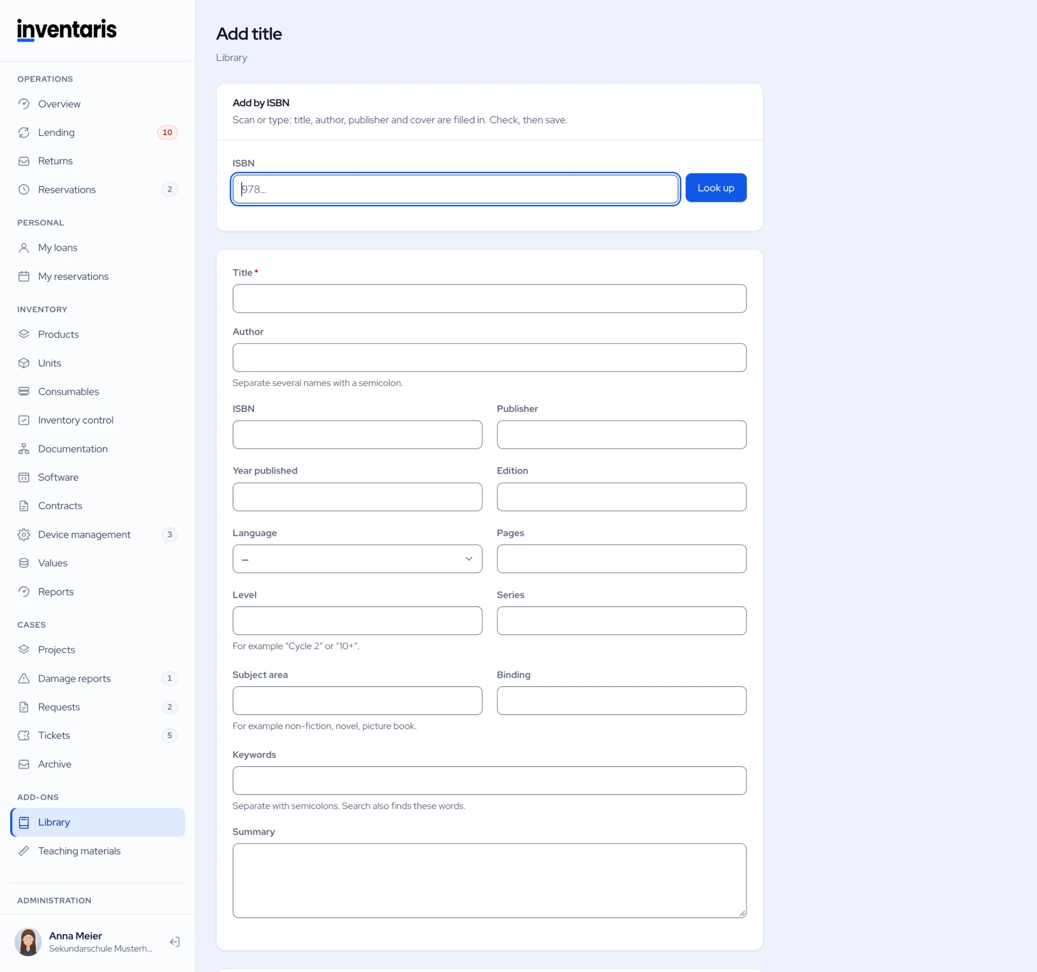Open Reports from the sidebar

coord(98,592)
